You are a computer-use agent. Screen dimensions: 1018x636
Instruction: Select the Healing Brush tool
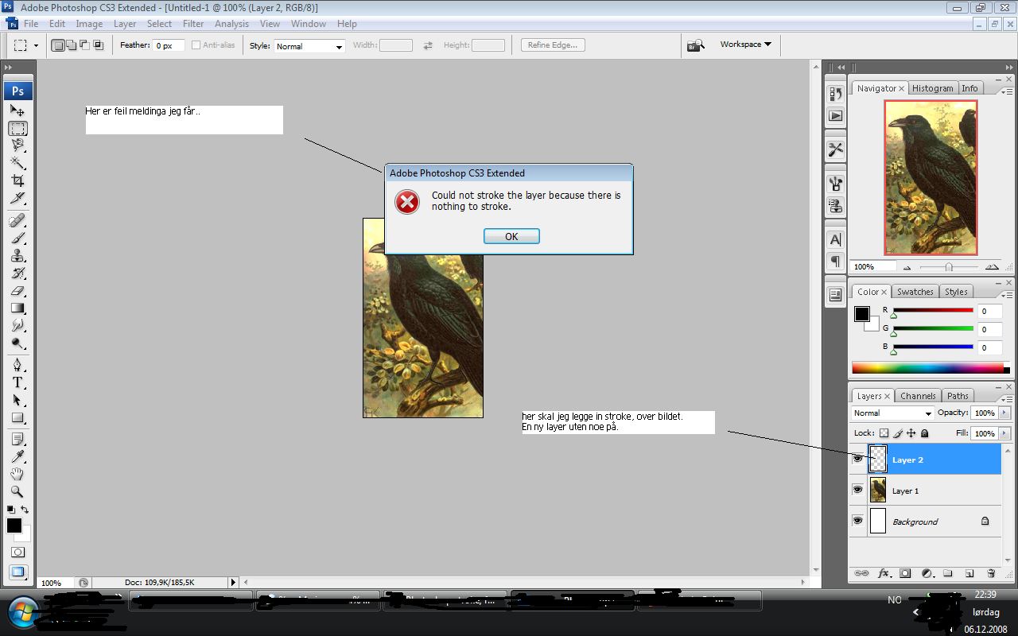(17, 220)
